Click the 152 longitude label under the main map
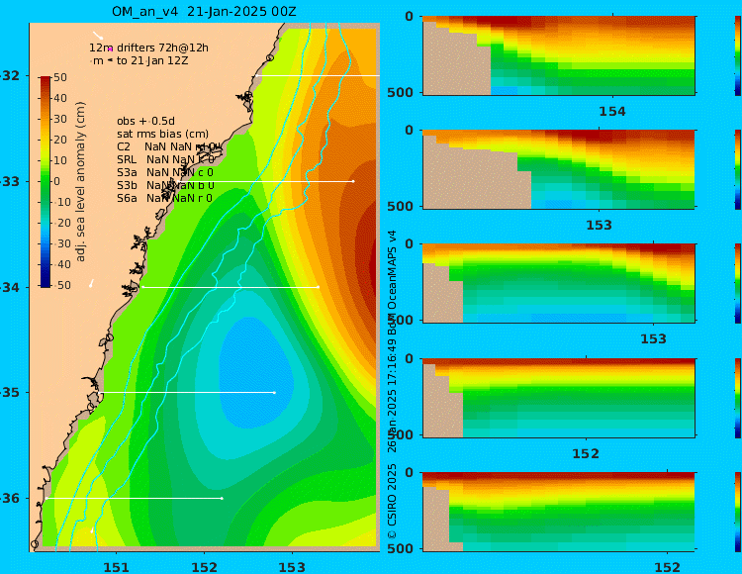Viewport: 742px width, 574px height. [204, 567]
